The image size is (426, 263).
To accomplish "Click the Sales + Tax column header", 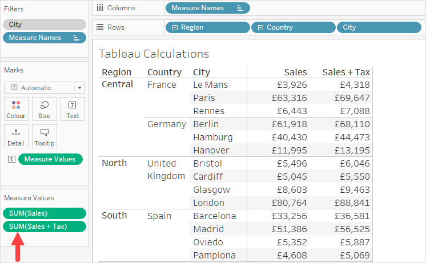I will coord(346,72).
